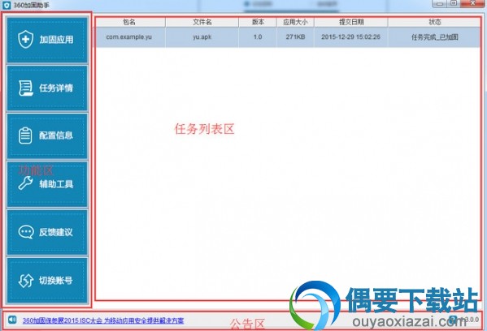Select the yu.apk file name cell
The height and width of the screenshot is (331, 487).
coord(202,37)
